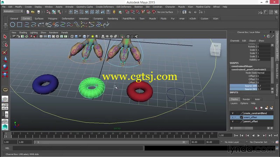
Task: Click the layer list horizontal scrollbar
Action: [243, 128]
